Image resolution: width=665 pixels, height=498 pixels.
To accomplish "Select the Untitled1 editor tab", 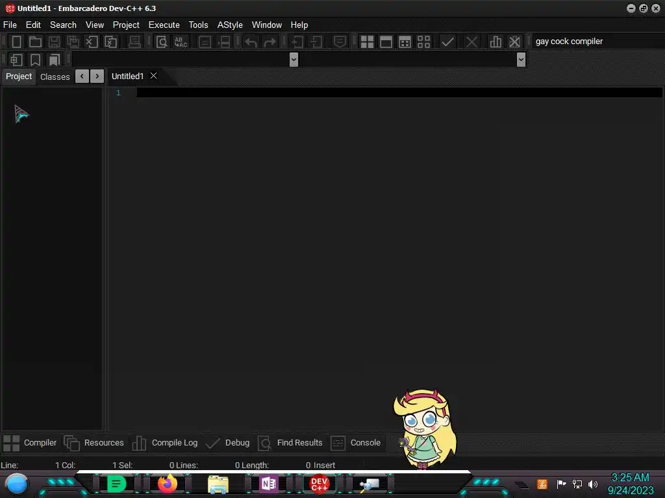I will click(x=127, y=77).
